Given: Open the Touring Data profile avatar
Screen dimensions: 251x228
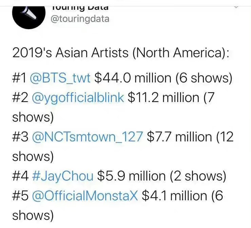Looking at the screenshot, I should point(28,17).
